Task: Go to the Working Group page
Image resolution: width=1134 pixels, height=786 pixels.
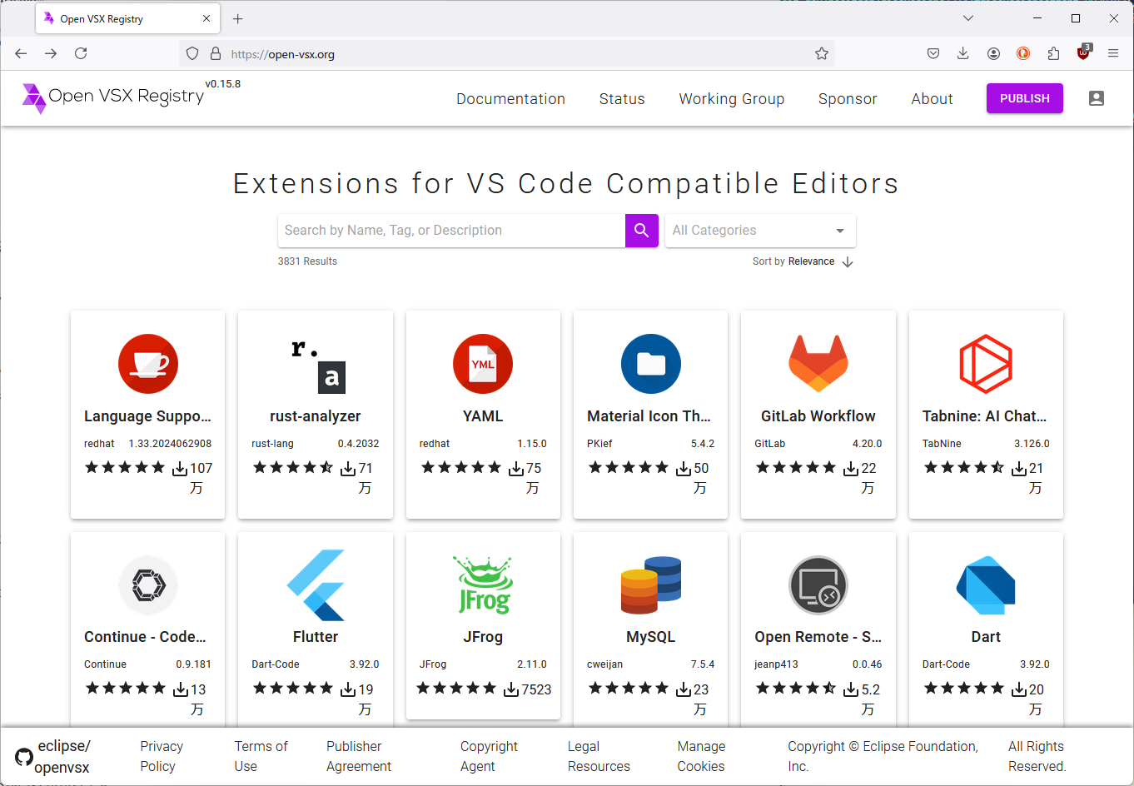Action: [731, 99]
